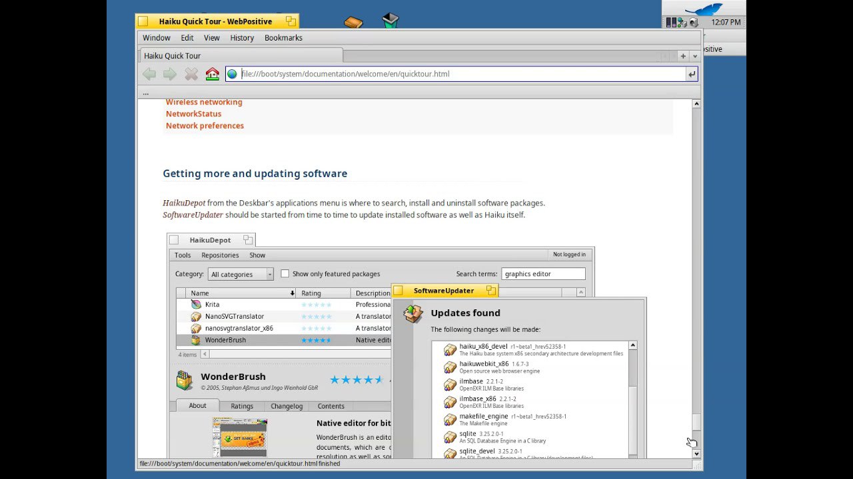Open a new tab with the plus button
The height and width of the screenshot is (479, 853).
pyautogui.click(x=683, y=56)
